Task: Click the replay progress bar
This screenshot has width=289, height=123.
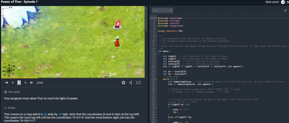Action: (x=73, y=78)
